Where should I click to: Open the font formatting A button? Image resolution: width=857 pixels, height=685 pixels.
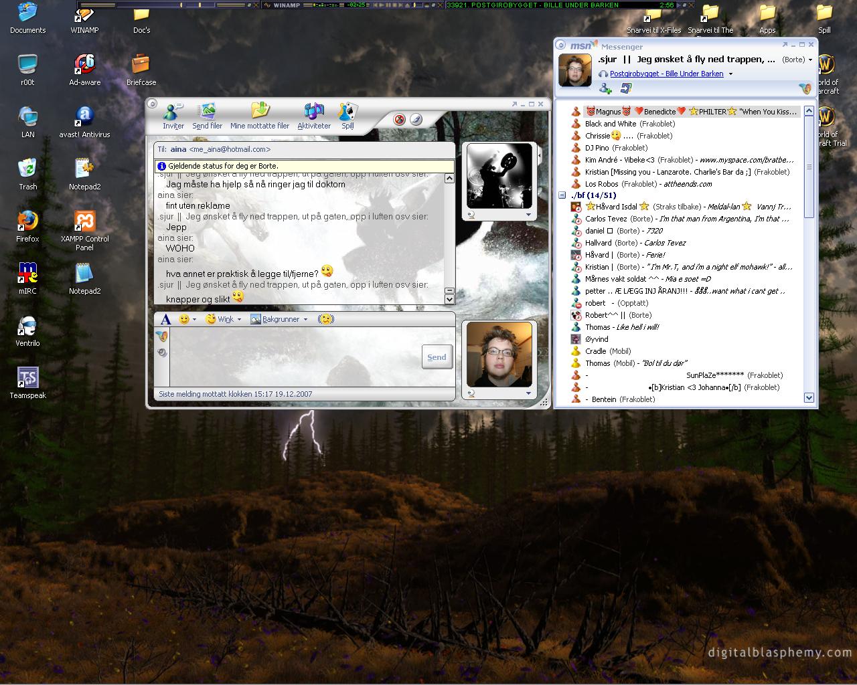click(x=165, y=319)
